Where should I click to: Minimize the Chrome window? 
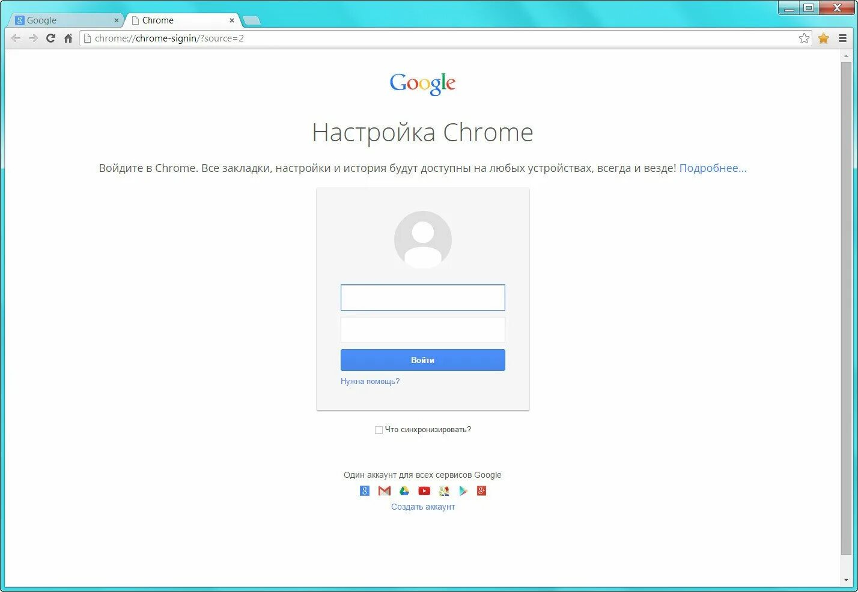pos(790,8)
